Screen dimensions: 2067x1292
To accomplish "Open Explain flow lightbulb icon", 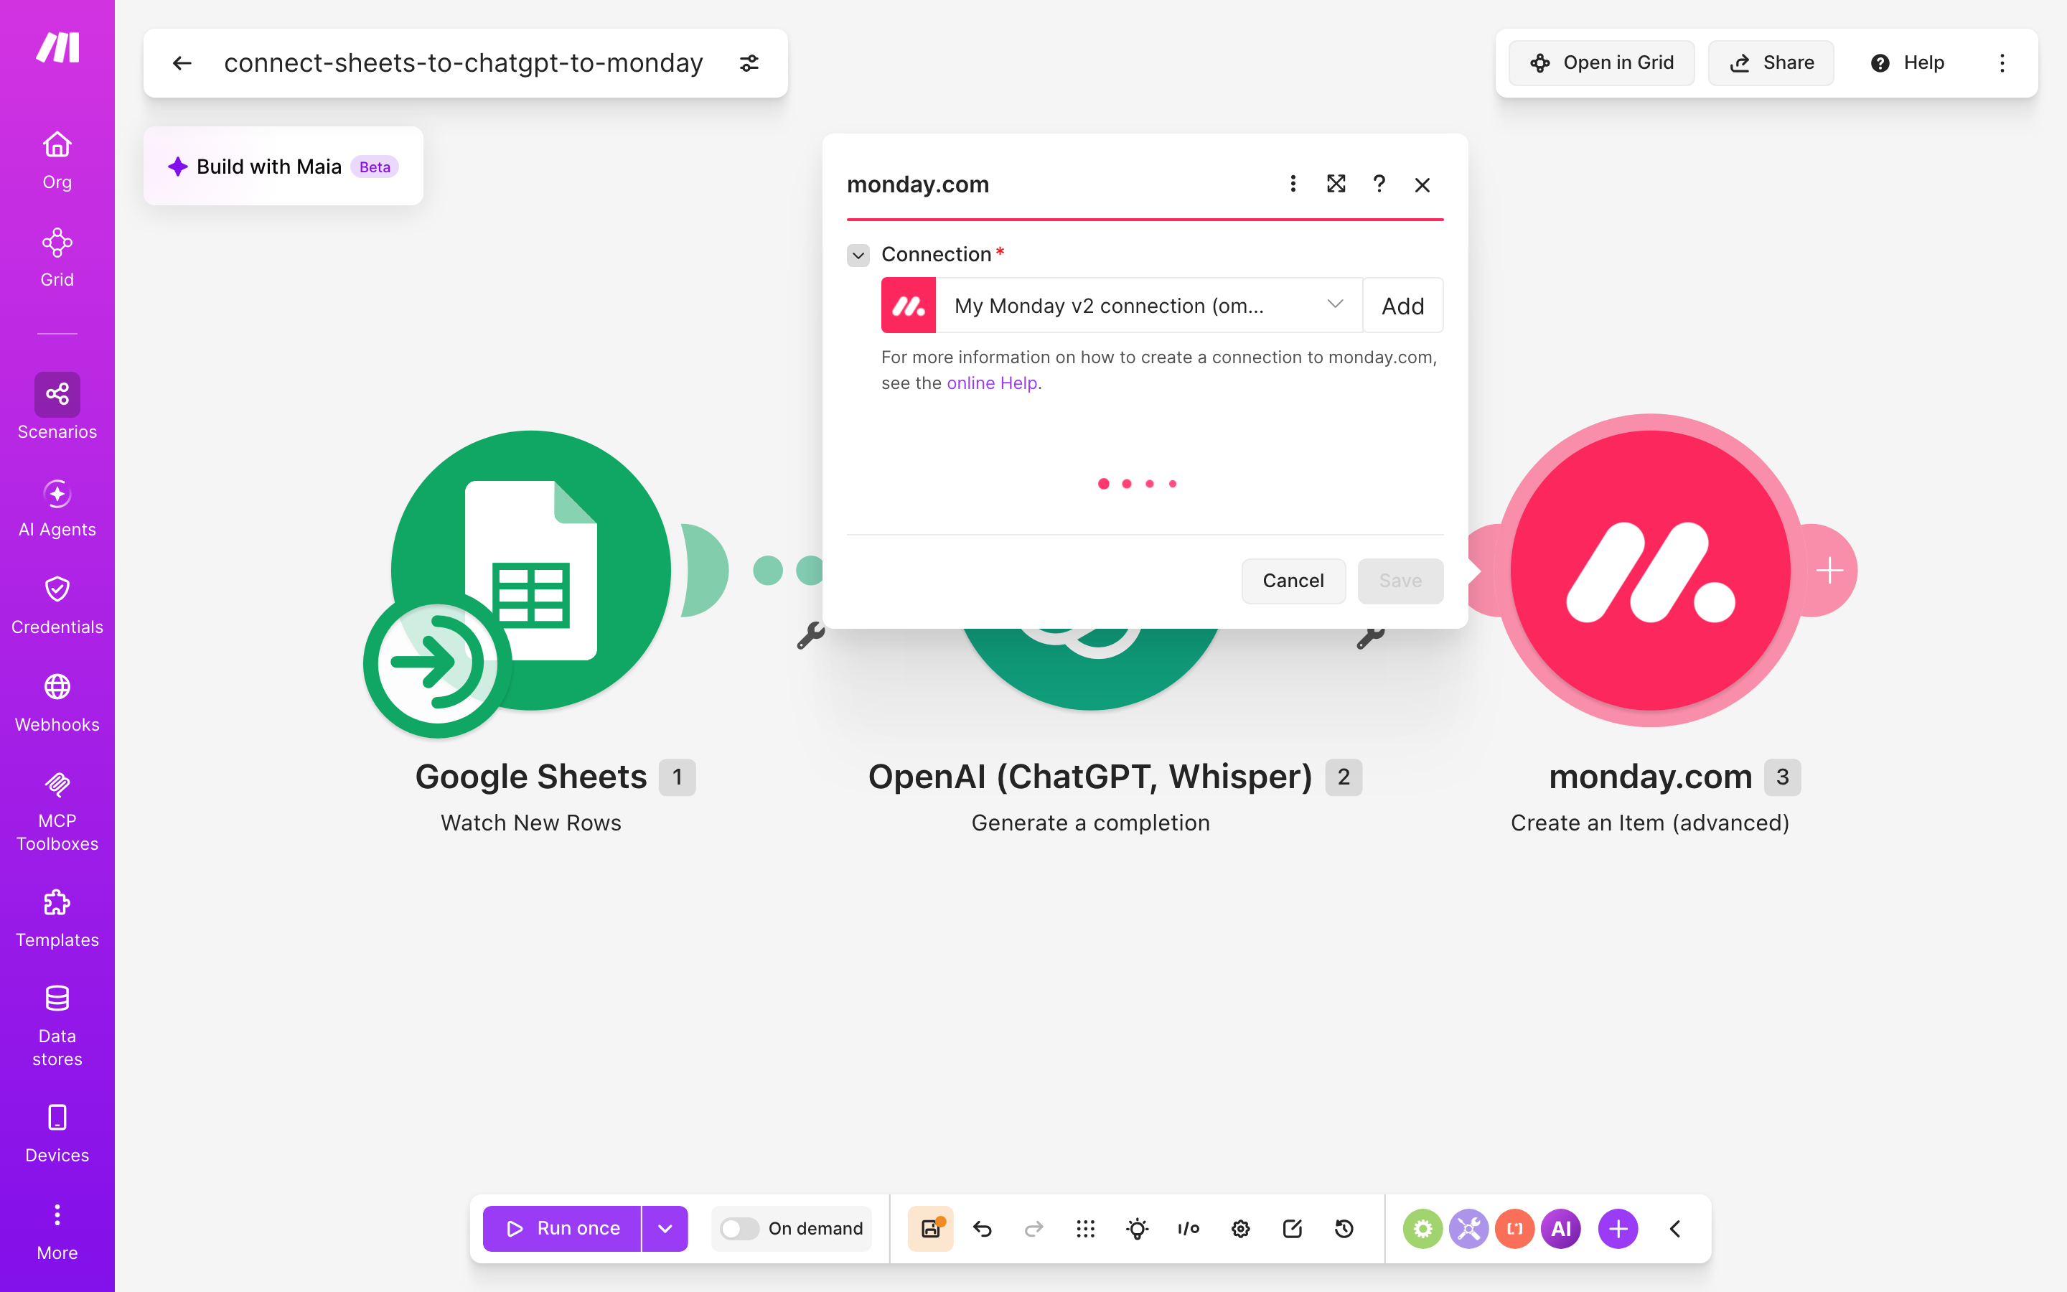I will [x=1137, y=1229].
